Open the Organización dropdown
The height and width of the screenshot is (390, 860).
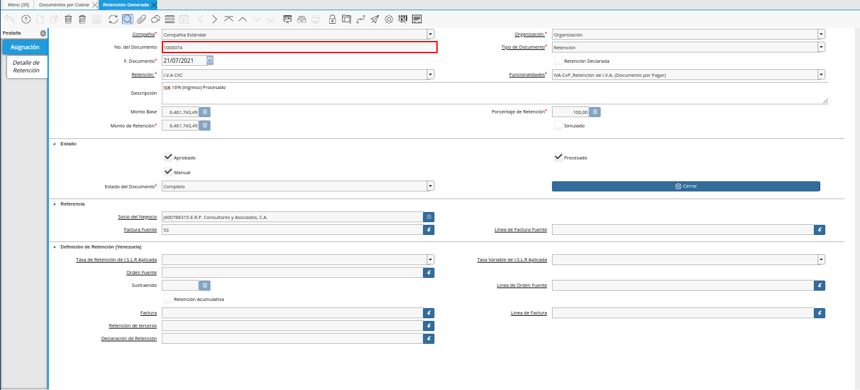821,35
